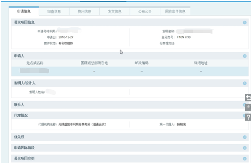
Task: Click the 发明名称 label
Action: (169, 31)
